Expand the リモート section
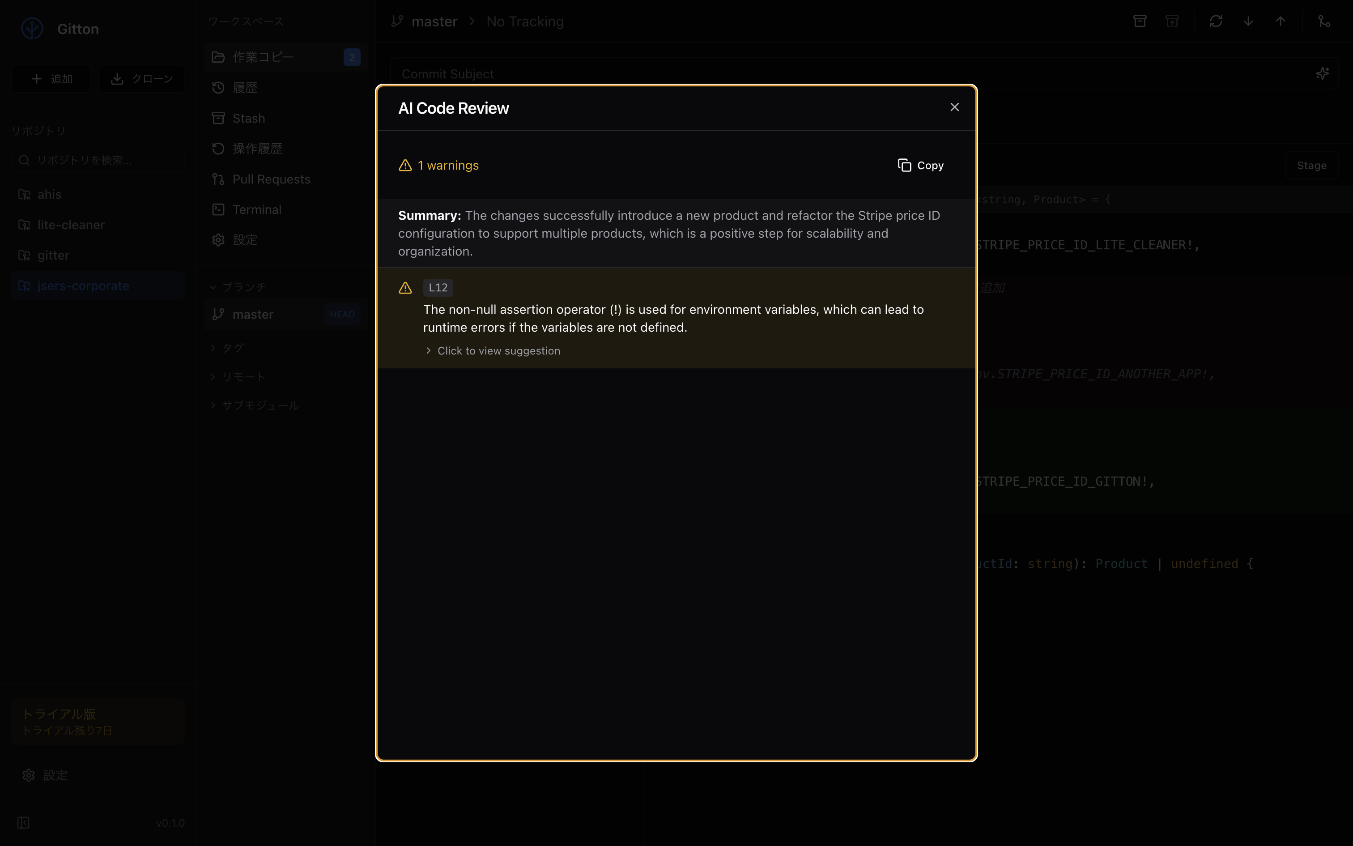This screenshot has width=1353, height=846. tap(243, 376)
